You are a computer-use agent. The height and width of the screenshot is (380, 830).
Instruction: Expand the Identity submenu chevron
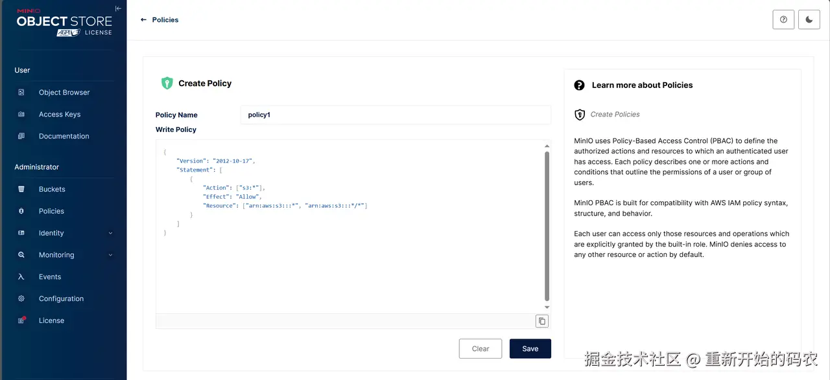click(110, 233)
